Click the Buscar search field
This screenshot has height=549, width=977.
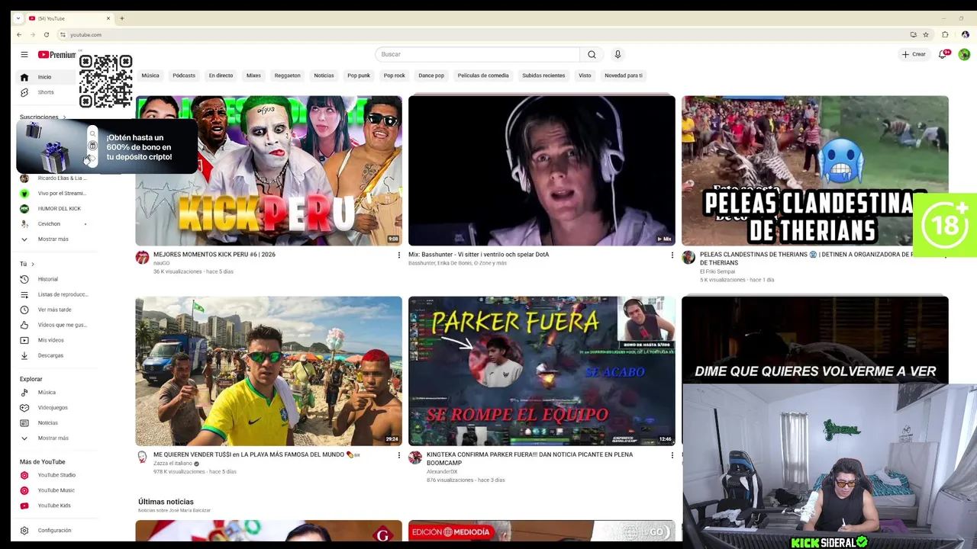477,54
